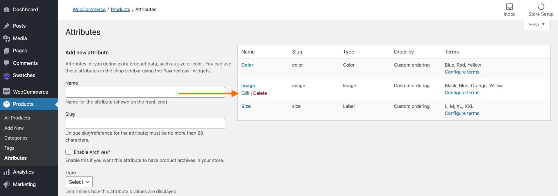The height and width of the screenshot is (196, 558).
Task: Click 'Black, Blue, Orange, Yellow' terms text
Action: pos(473,85)
